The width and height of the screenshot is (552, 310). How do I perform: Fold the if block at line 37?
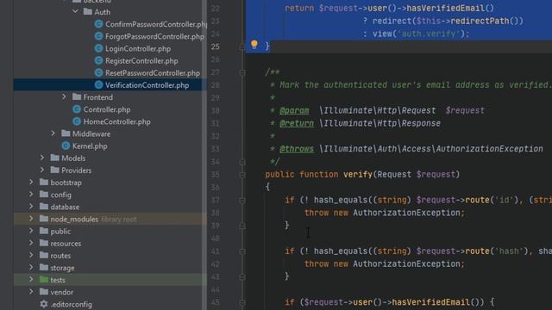tap(242, 201)
